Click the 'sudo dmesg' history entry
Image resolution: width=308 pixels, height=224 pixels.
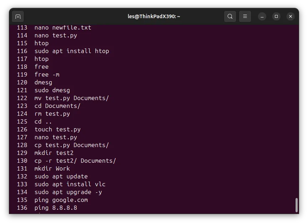coord(43,90)
